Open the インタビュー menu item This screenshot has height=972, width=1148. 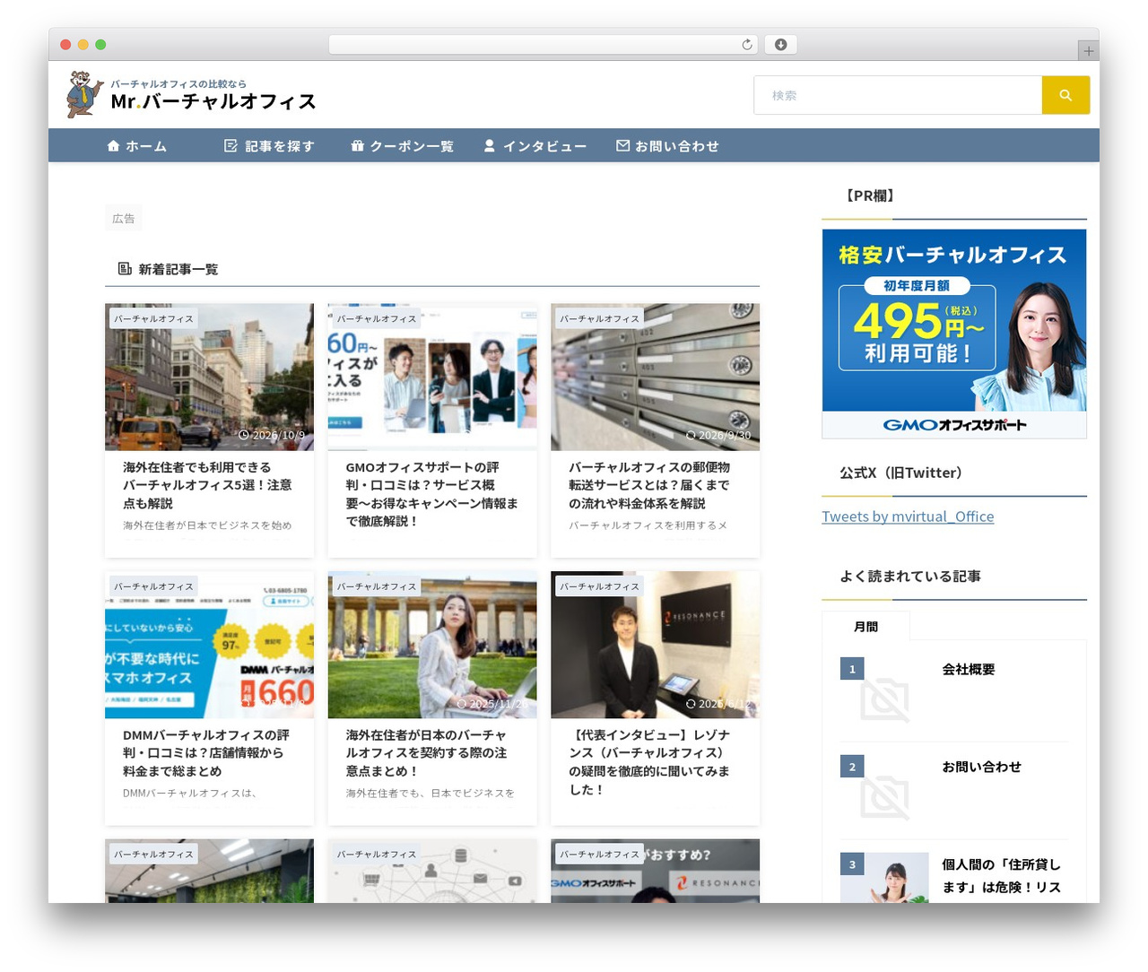[535, 145]
